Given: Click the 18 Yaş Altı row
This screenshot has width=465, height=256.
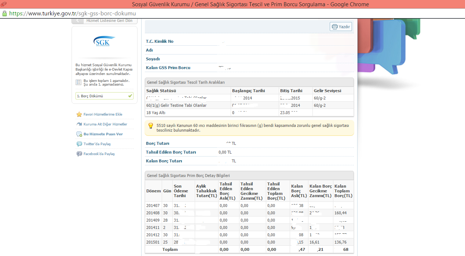Looking at the screenshot, I should pos(250,113).
